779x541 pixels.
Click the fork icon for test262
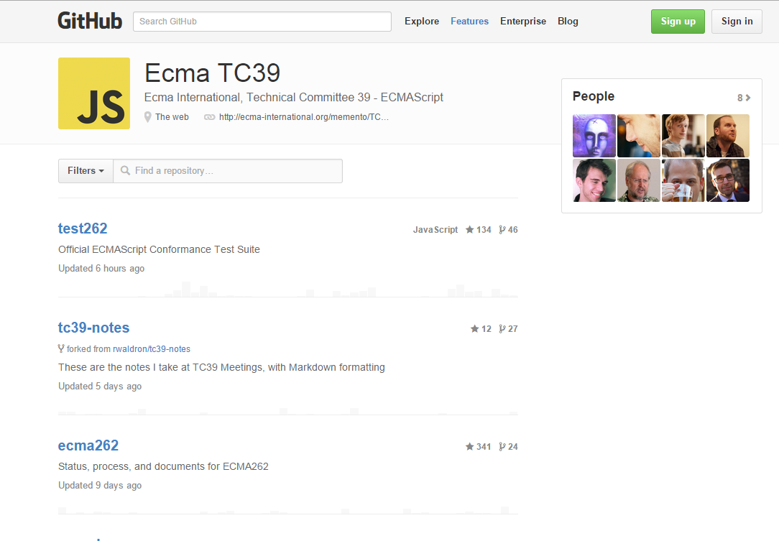pyautogui.click(x=502, y=229)
